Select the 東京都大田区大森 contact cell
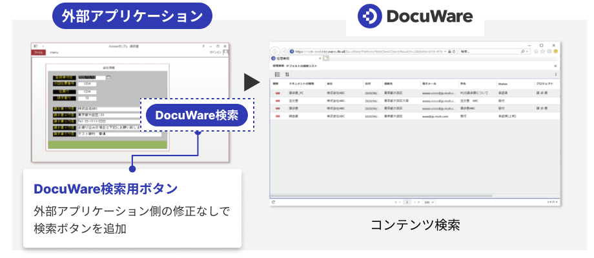 click(x=396, y=101)
